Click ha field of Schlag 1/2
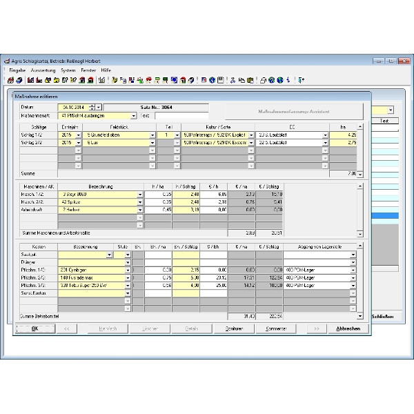The image size is (414, 414). 343,135
